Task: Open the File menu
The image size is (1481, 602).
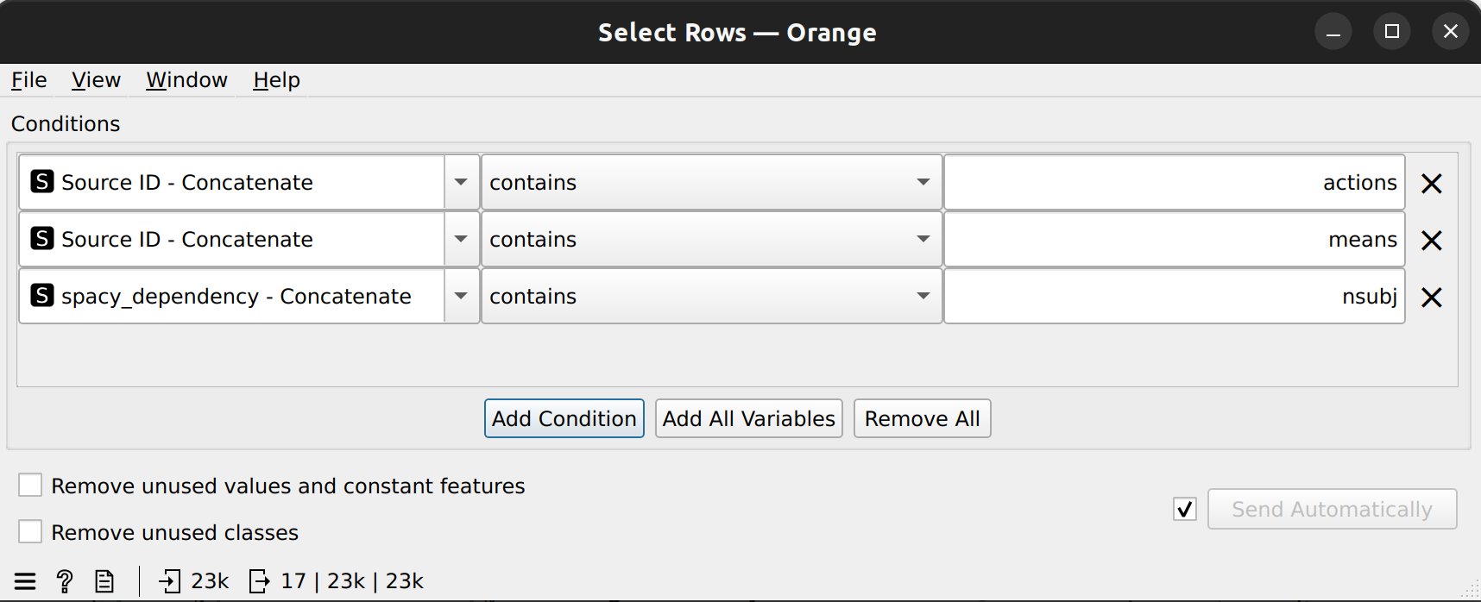Action: [x=29, y=80]
